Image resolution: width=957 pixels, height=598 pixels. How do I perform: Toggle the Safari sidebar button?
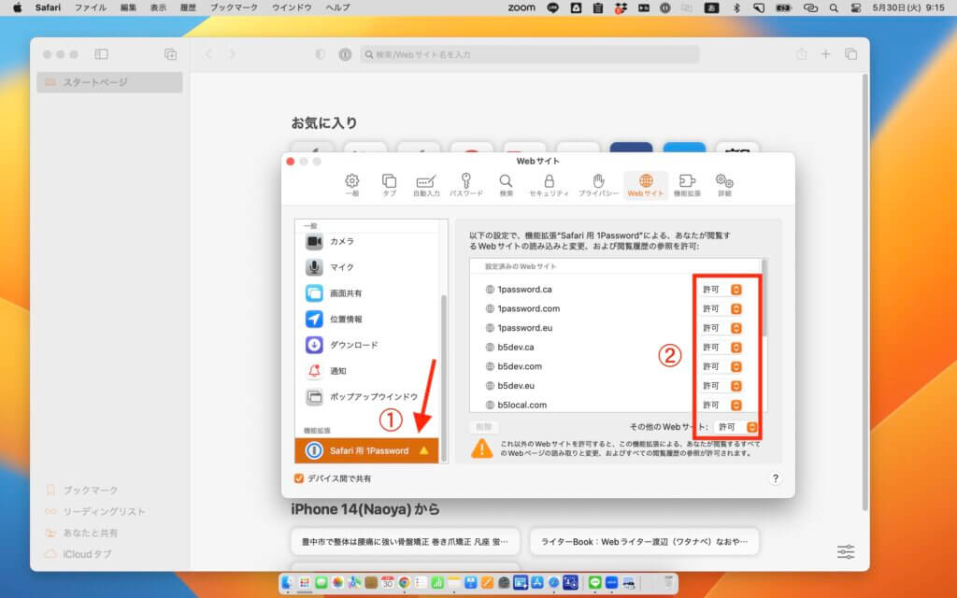point(101,54)
